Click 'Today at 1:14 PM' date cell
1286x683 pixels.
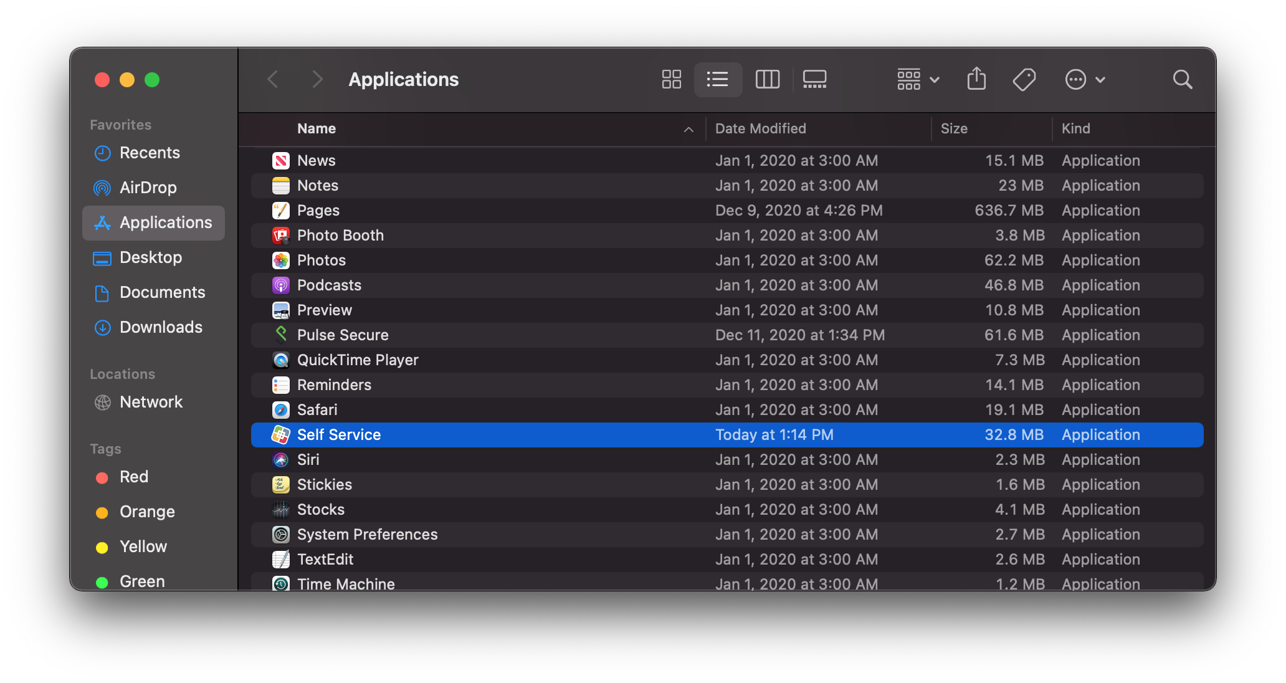tap(774, 435)
